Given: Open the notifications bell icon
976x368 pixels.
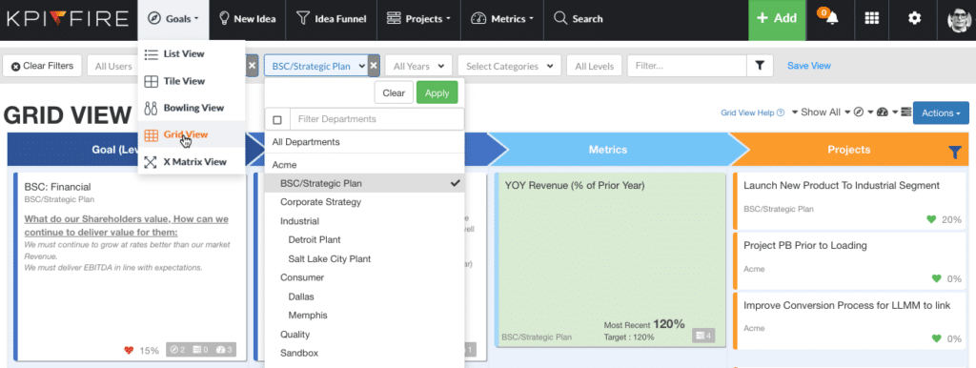Looking at the screenshot, I should pyautogui.click(x=831, y=19).
